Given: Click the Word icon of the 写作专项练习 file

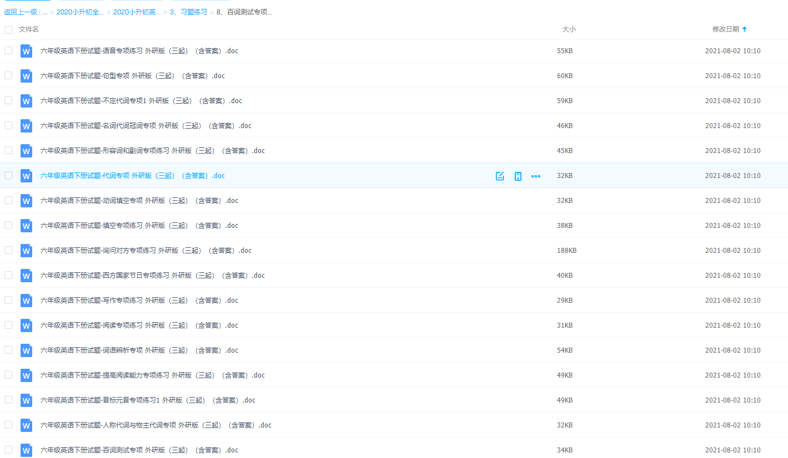Looking at the screenshot, I should [26, 301].
